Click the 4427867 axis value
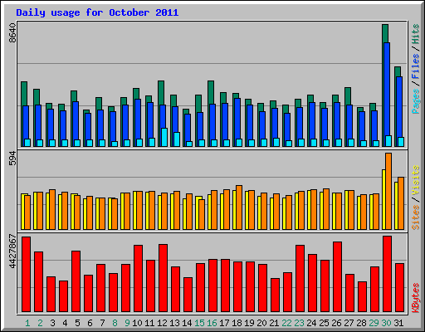Viewport: 425px width, 332px height. pos(12,251)
